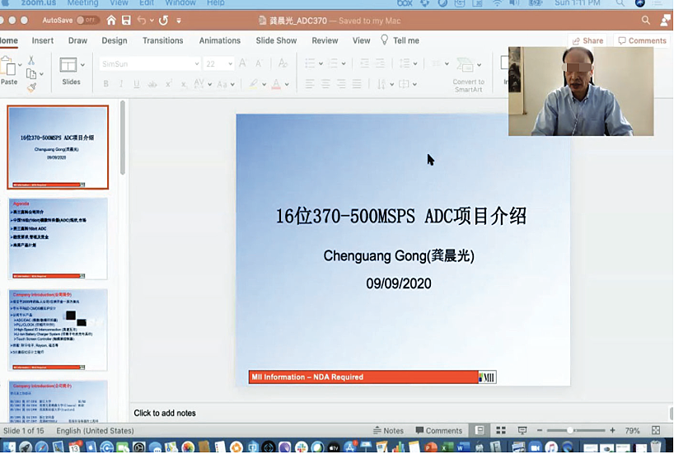Click the zoom slider handle
This screenshot has height=454, width=674.
pos(570,430)
